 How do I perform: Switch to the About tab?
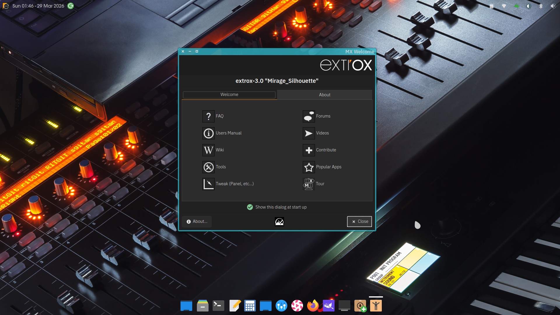pyautogui.click(x=324, y=95)
